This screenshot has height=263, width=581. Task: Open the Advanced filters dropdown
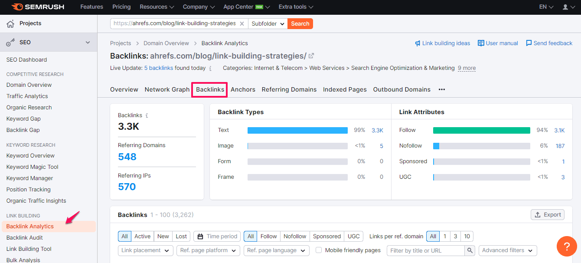tap(508, 250)
